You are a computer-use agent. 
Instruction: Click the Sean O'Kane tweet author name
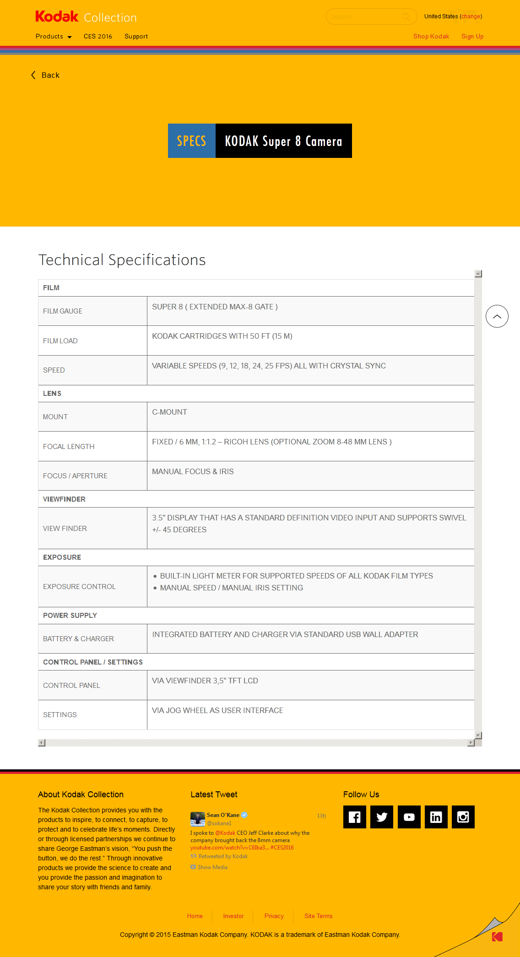coord(223,815)
